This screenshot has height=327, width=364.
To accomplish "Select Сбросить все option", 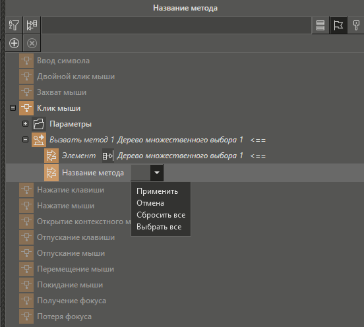I will point(161,215).
